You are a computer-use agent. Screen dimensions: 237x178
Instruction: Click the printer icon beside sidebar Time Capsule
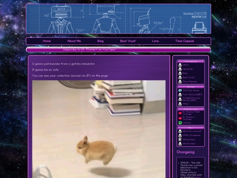(180, 82)
